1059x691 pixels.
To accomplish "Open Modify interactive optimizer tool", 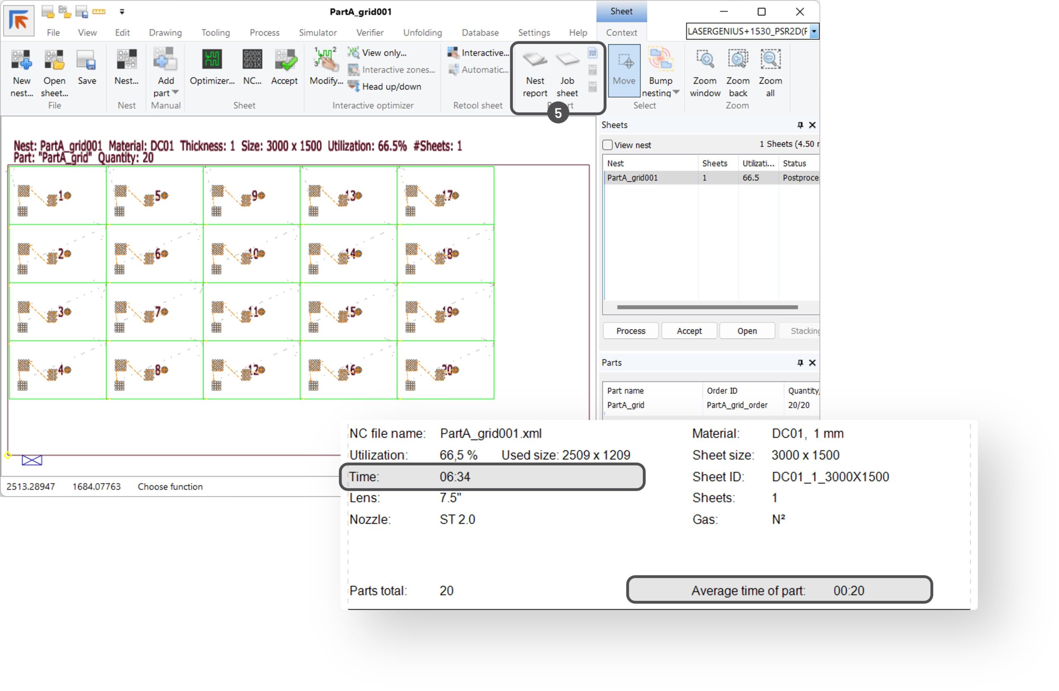I will pos(326,60).
